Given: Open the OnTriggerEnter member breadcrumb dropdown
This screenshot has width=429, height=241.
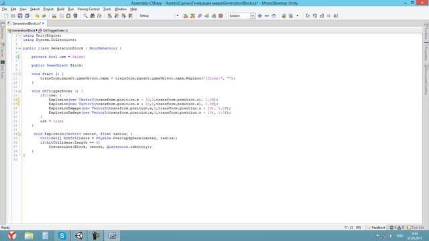Looking at the screenshot, I should click(x=54, y=31).
